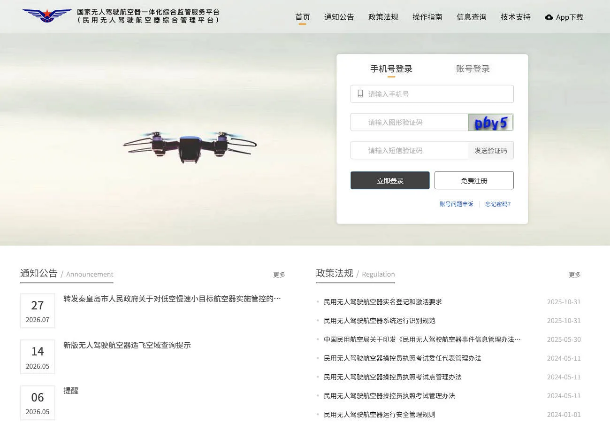
Task: Open the 首页 menu item
Action: (x=303, y=17)
